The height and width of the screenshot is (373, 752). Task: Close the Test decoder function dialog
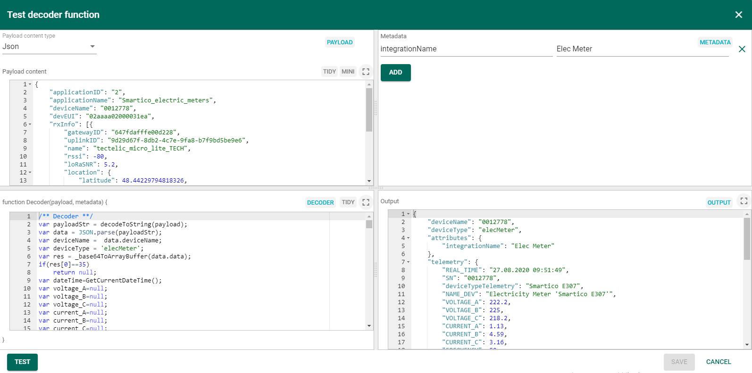pos(738,15)
